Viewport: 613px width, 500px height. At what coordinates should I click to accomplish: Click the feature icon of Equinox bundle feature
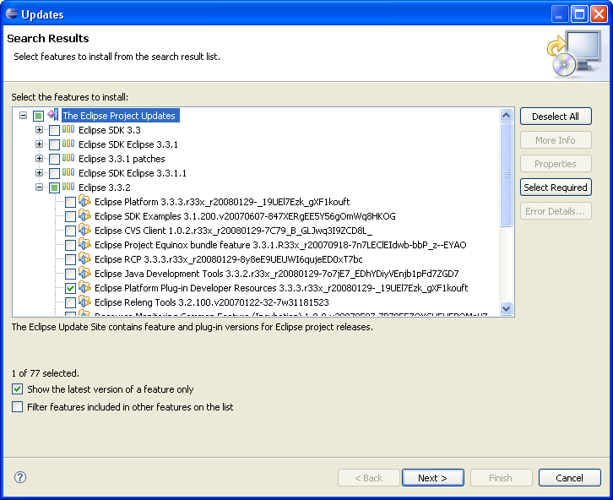pos(84,244)
